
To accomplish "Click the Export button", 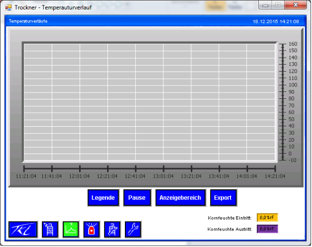I will coord(223,198).
